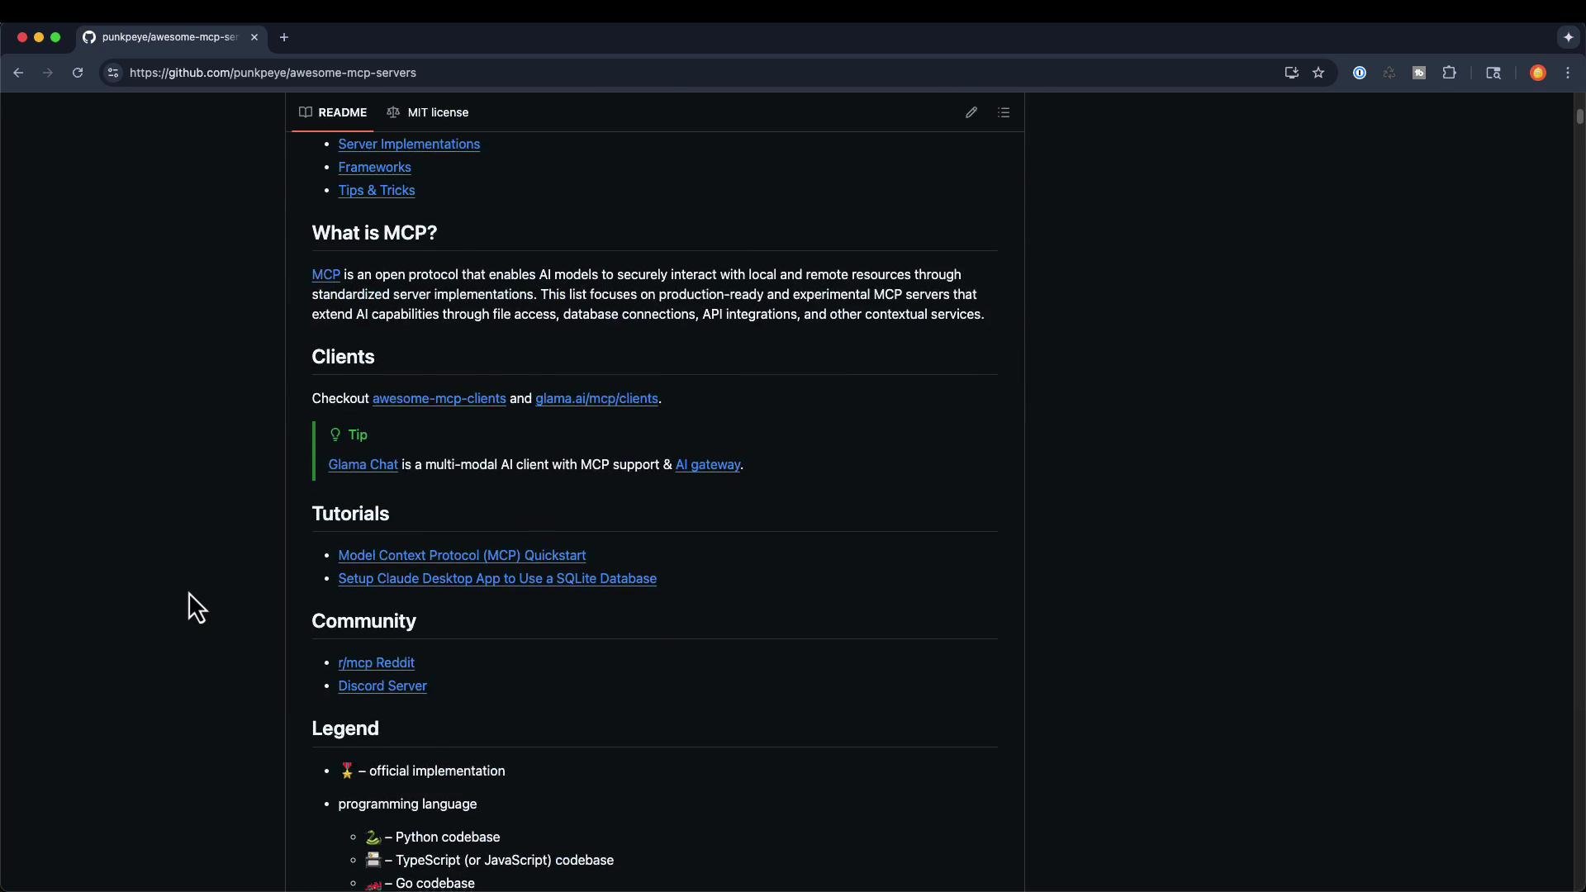
Task: Click the programming language legend entry
Action: pos(407,804)
